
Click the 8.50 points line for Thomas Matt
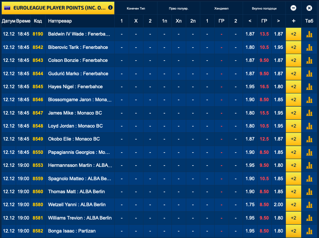pyautogui.click(x=264, y=191)
